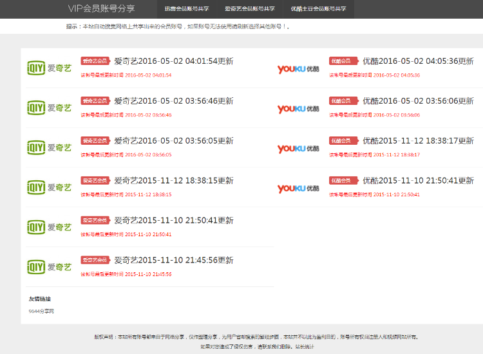Click red 优酷会员 tag on 03:56:06 entry
Screen dimensions: 483x354
coord(344,101)
